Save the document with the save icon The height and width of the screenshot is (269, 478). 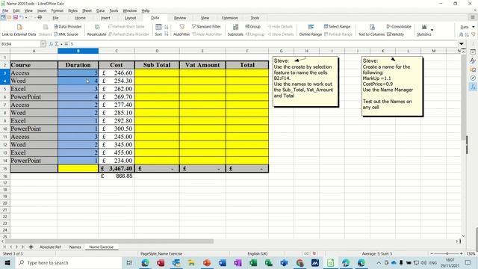(x=16, y=17)
